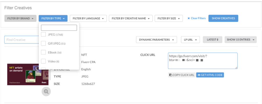The width and height of the screenshot is (262, 104).
Task: Click the type filter search box
Action: [59, 28]
